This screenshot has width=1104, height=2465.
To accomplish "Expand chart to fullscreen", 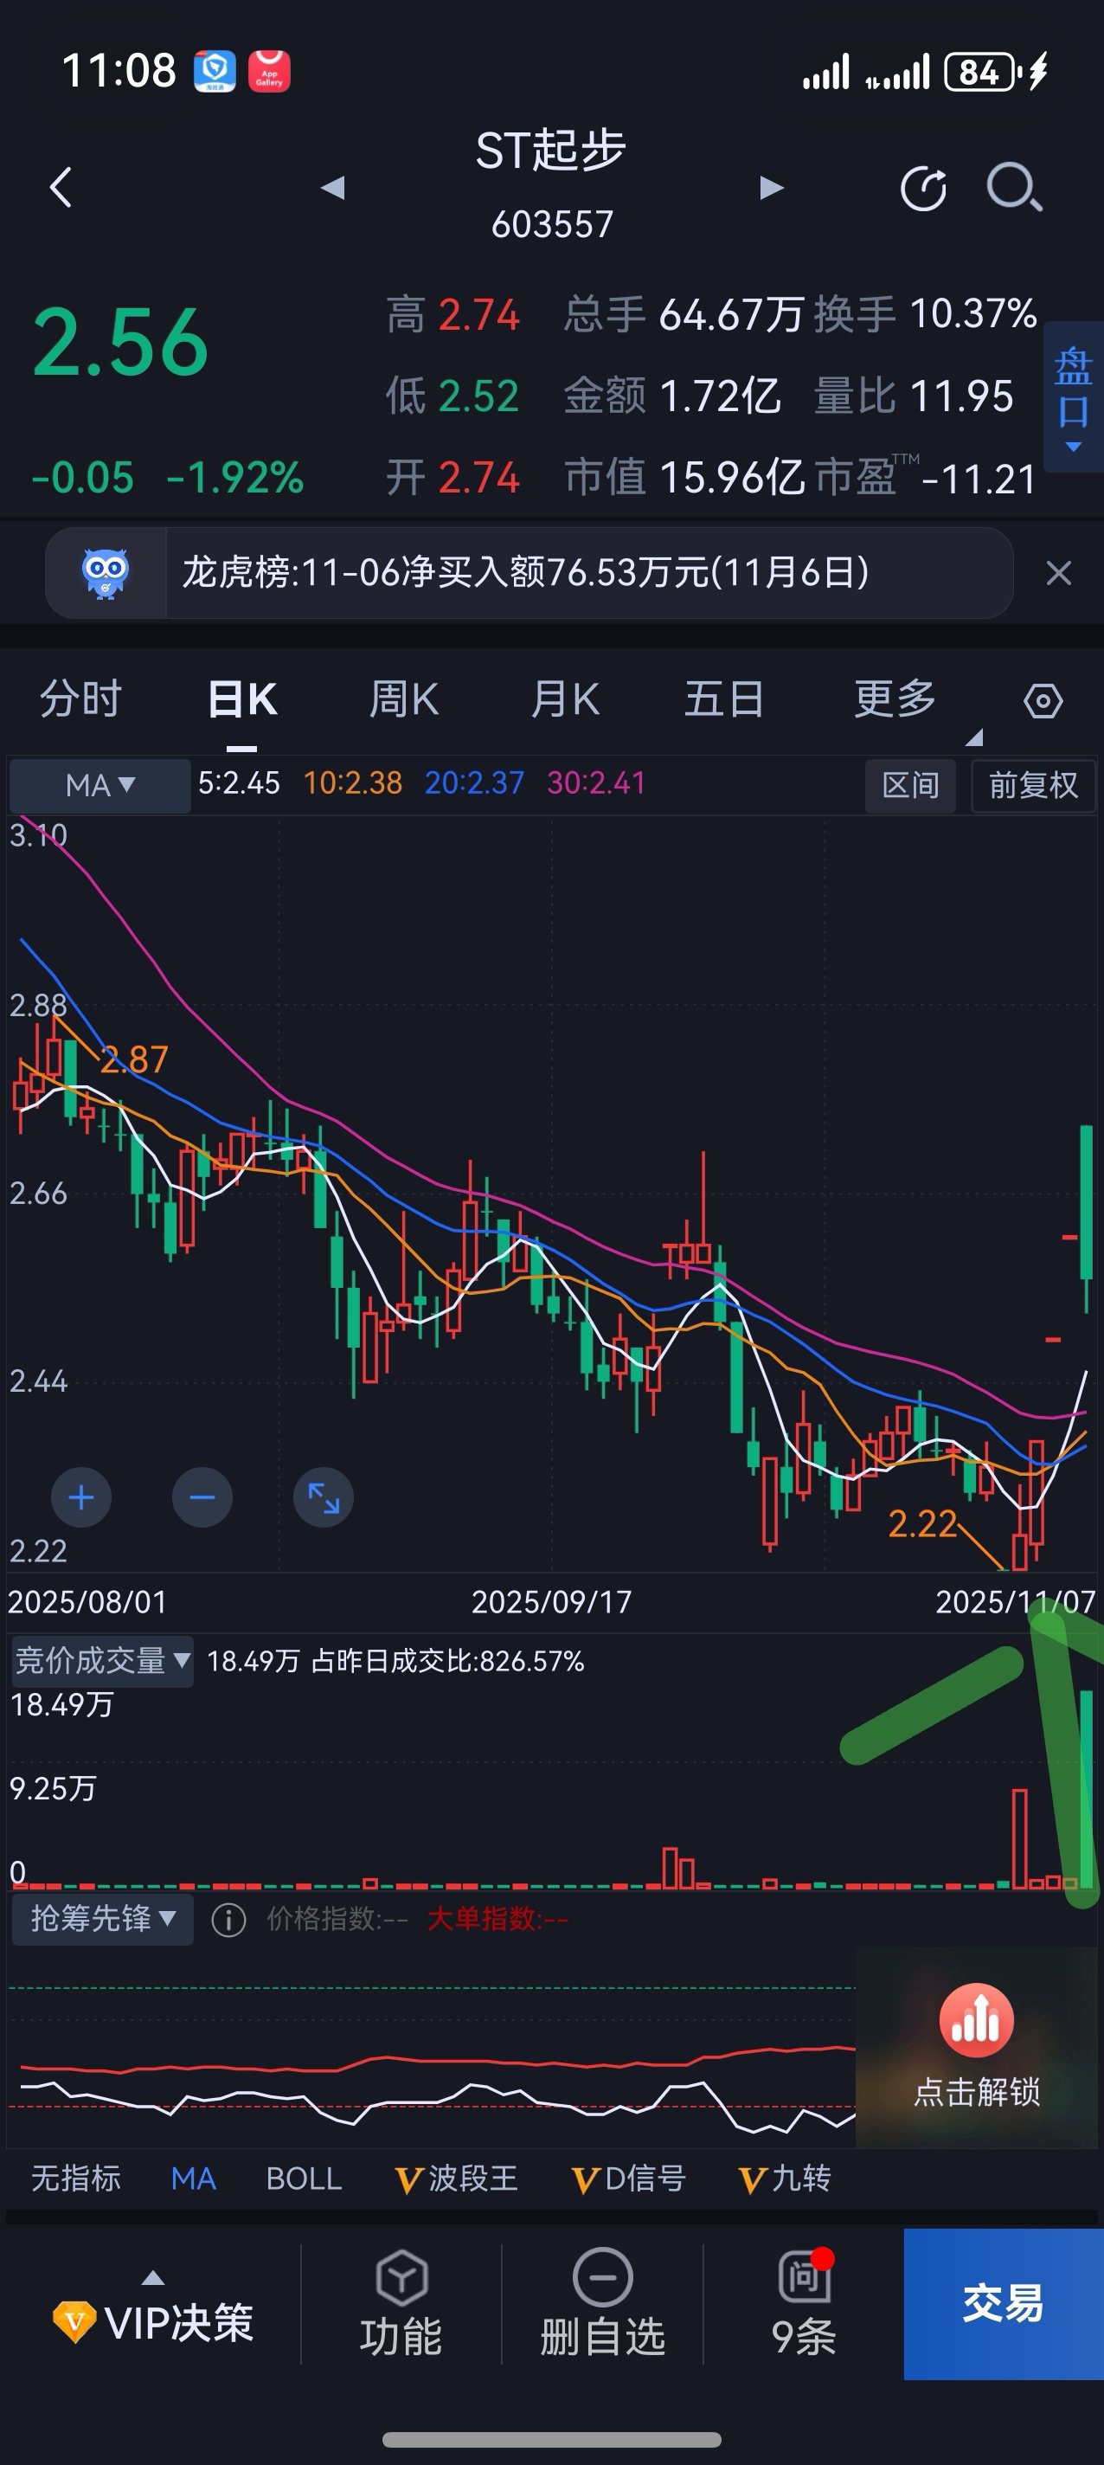I will tap(324, 1497).
